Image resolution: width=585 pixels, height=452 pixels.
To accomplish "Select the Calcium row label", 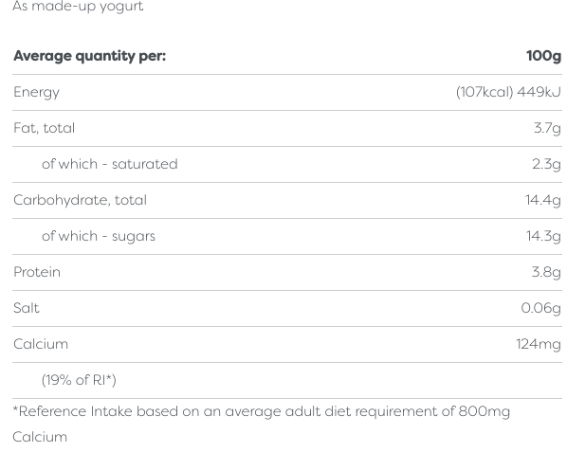I will pyautogui.click(x=41, y=344).
